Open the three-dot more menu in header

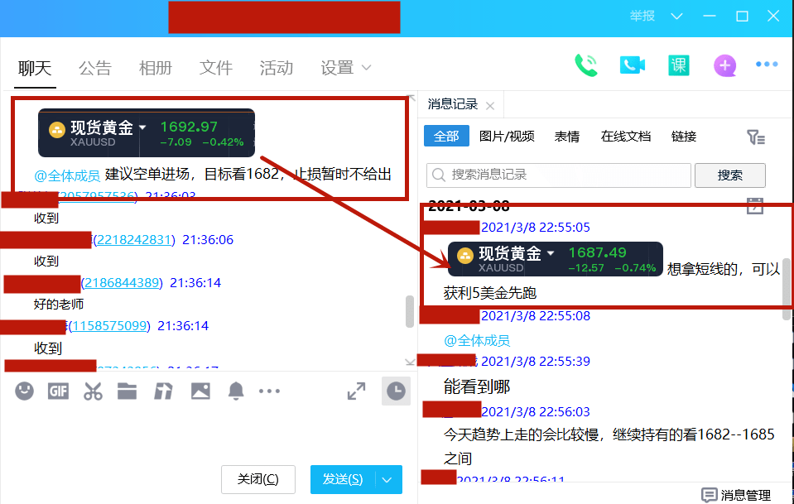point(767,65)
